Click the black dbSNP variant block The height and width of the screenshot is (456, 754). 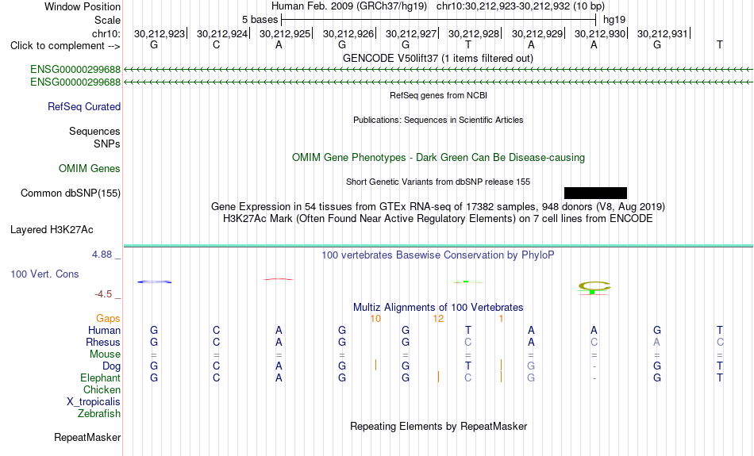click(595, 194)
